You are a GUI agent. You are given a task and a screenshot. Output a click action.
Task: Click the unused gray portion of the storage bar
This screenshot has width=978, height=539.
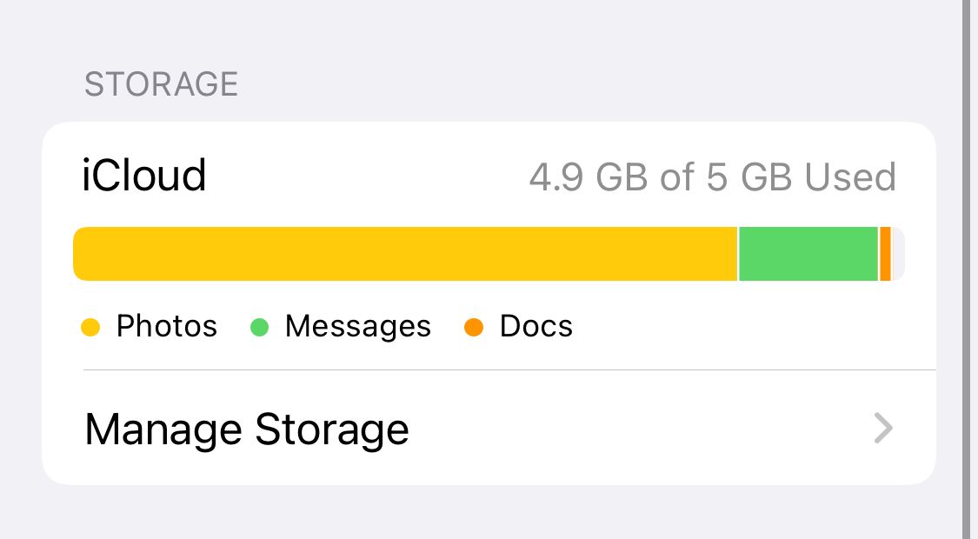click(899, 253)
